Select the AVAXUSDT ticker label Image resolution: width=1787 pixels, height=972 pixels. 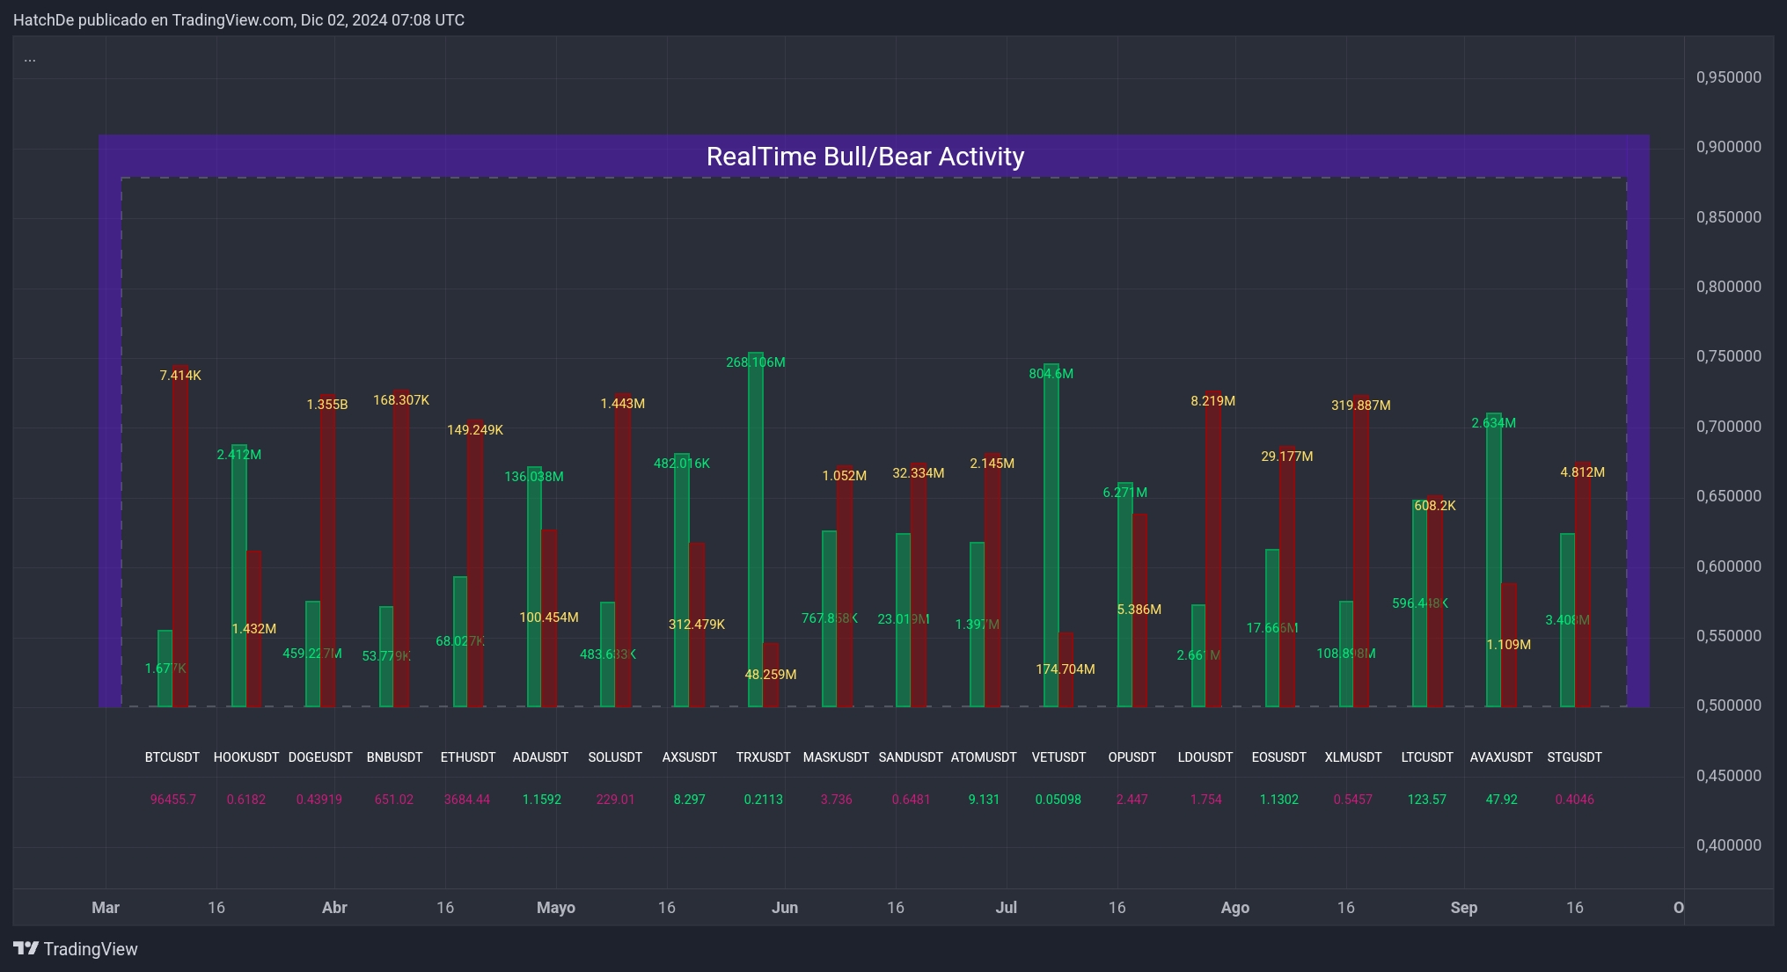(1502, 756)
